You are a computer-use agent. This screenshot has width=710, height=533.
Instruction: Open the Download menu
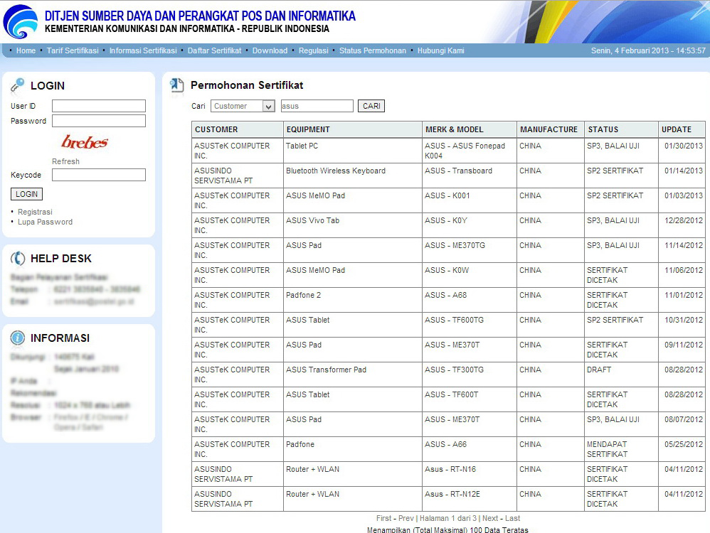pos(270,50)
